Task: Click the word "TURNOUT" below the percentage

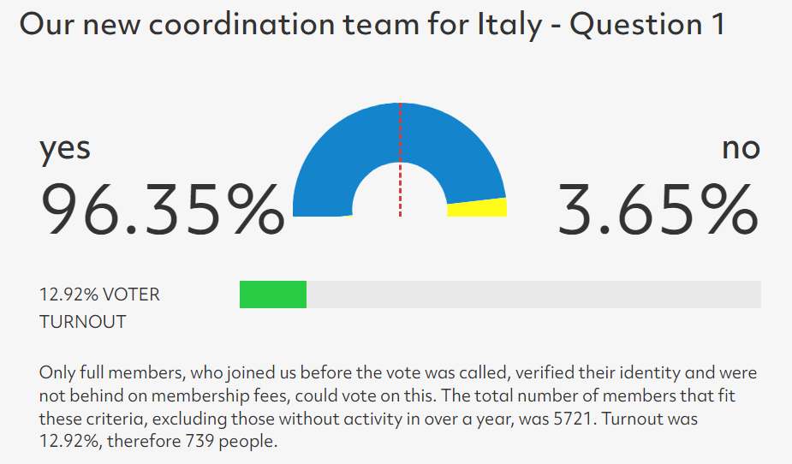Action: coord(83,322)
